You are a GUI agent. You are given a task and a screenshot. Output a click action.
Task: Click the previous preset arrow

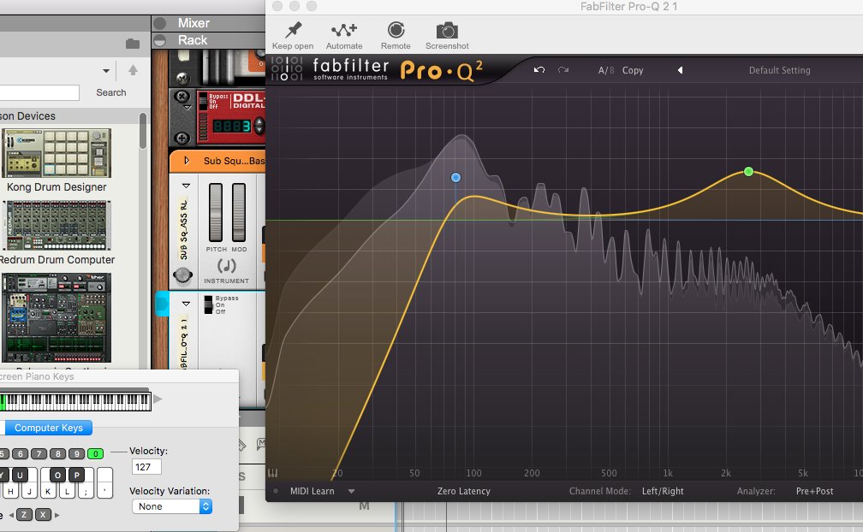[x=681, y=70]
